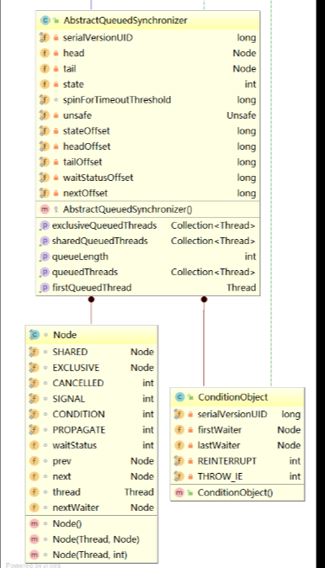Click the static field icon beside spinForTimeoutThreshold

click(x=45, y=100)
